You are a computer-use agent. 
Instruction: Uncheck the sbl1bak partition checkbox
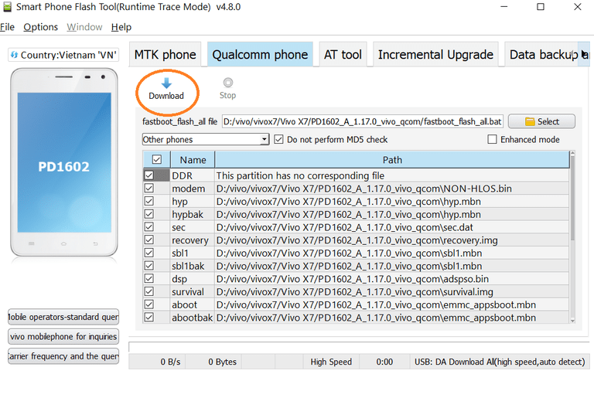click(148, 265)
